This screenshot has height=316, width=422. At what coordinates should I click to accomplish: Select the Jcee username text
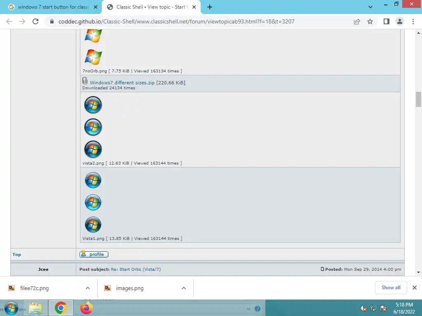(x=43, y=269)
